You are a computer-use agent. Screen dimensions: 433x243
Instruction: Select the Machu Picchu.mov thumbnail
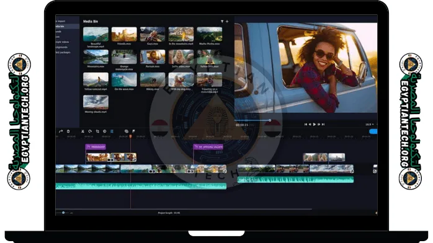coord(209,35)
